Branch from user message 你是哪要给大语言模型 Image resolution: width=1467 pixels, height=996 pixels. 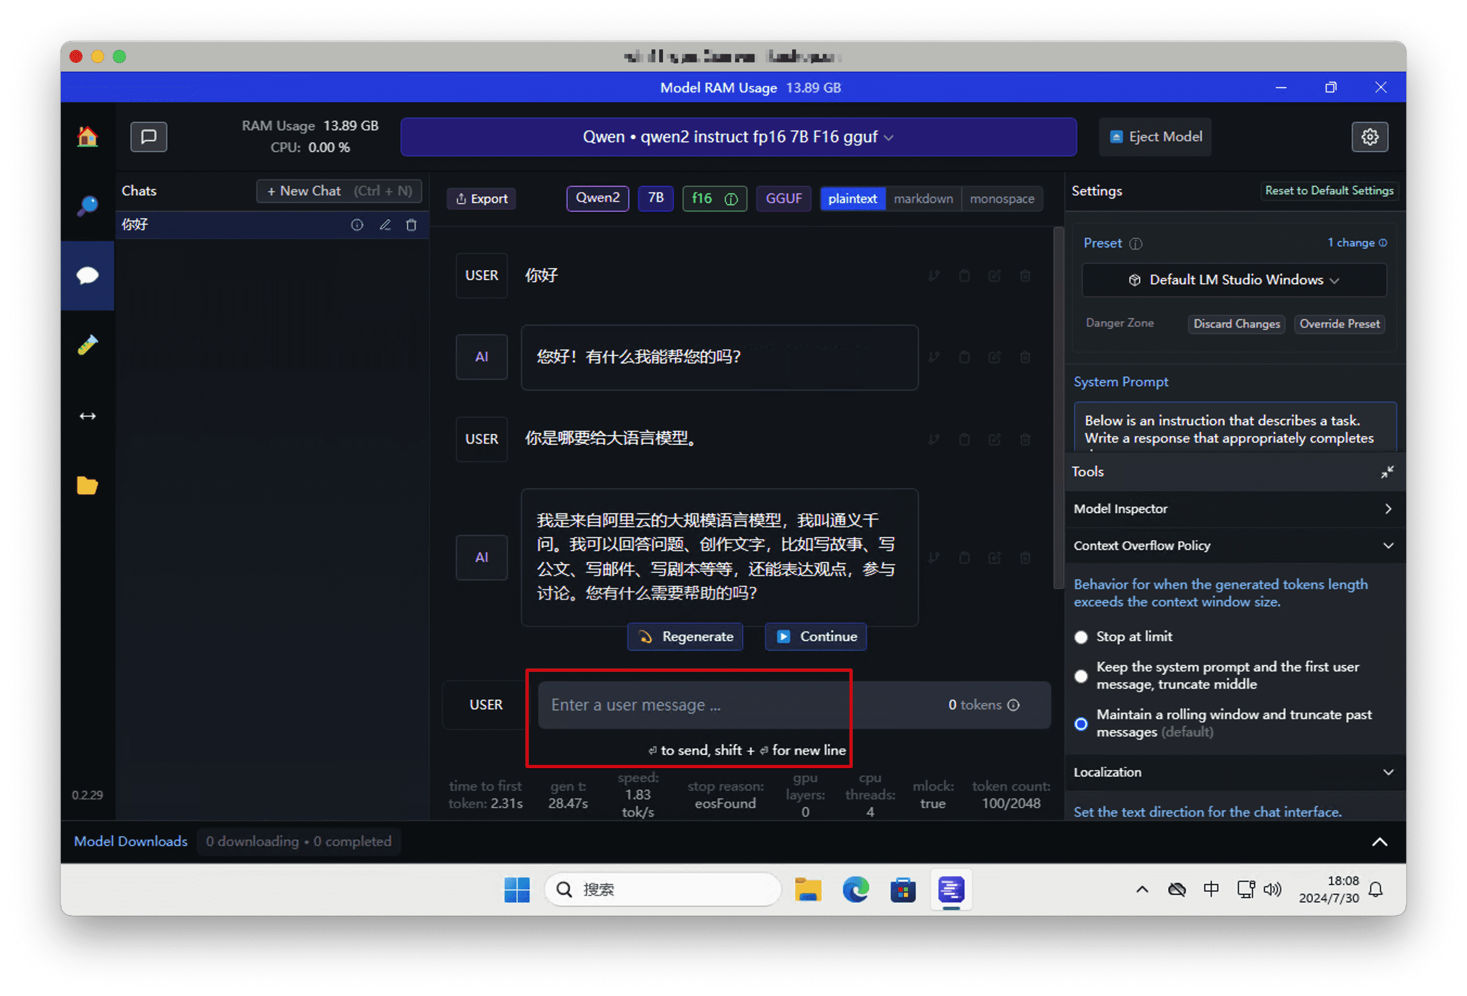click(x=934, y=439)
